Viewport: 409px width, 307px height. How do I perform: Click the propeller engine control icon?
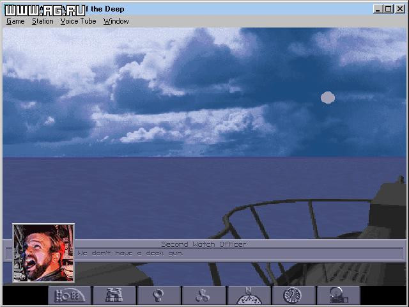pyautogui.click(x=204, y=295)
